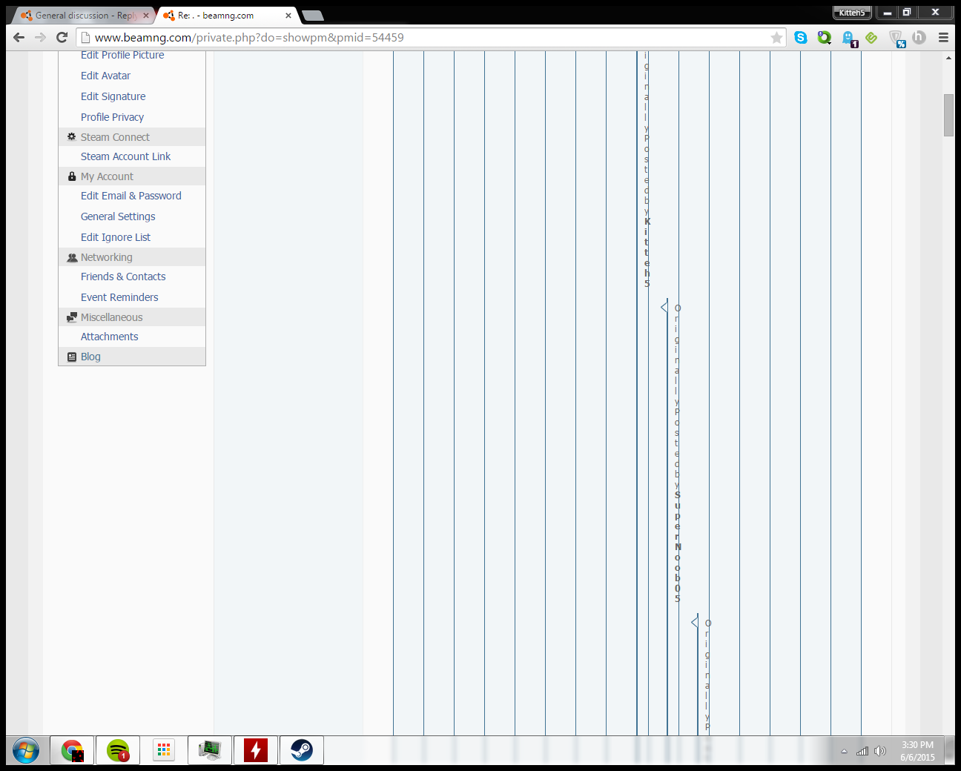Open the blue ghost extension with badge
Screen dimensions: 961x771
pyautogui.click(x=849, y=39)
